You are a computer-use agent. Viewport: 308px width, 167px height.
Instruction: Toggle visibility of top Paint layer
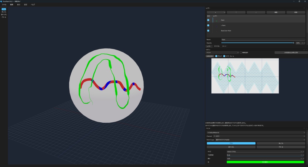[x=208, y=20]
